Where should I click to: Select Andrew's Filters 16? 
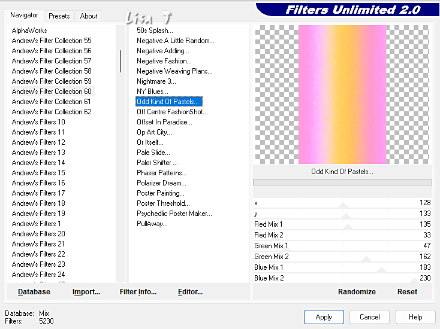(38, 183)
